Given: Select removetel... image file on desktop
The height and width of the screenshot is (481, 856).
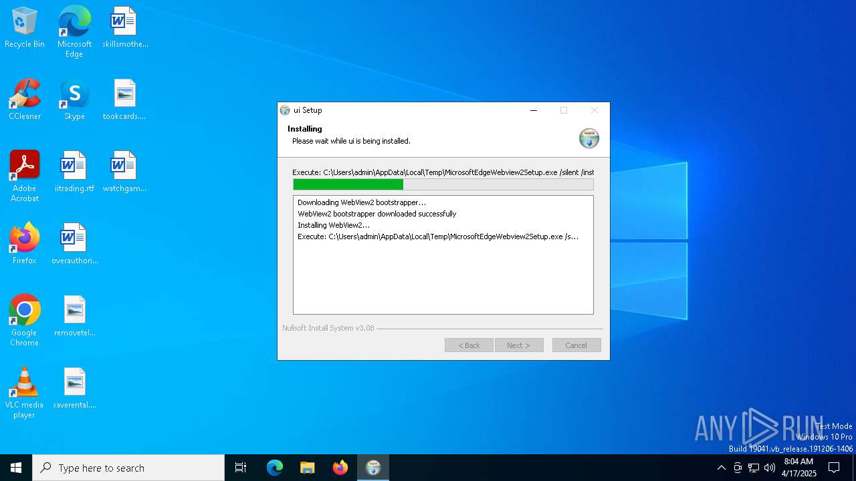Looking at the screenshot, I should (x=74, y=317).
